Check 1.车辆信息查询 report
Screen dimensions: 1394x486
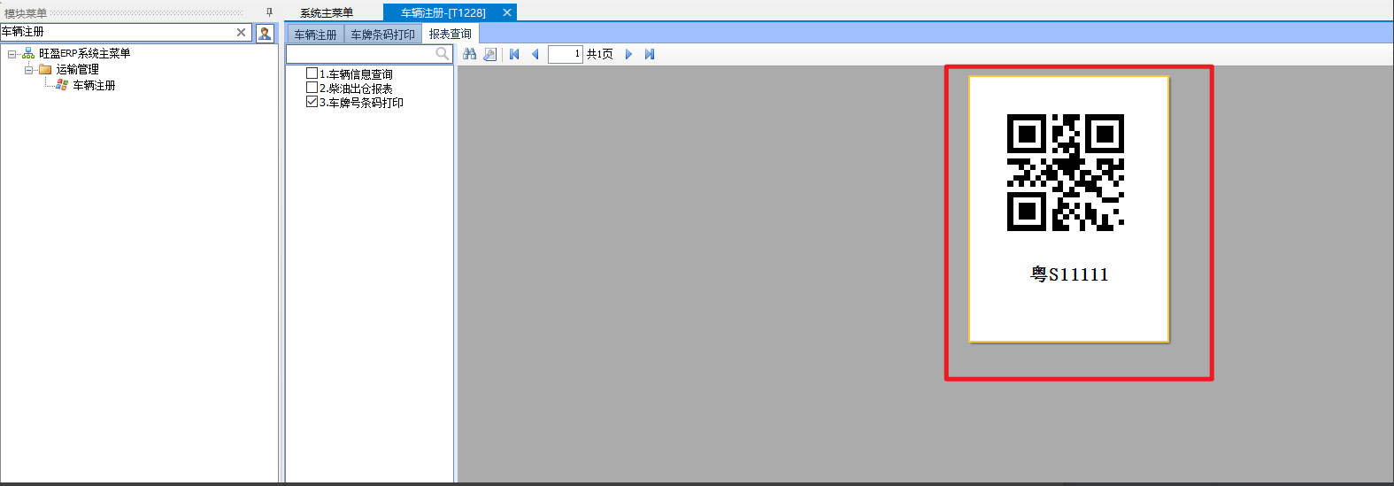coord(312,73)
